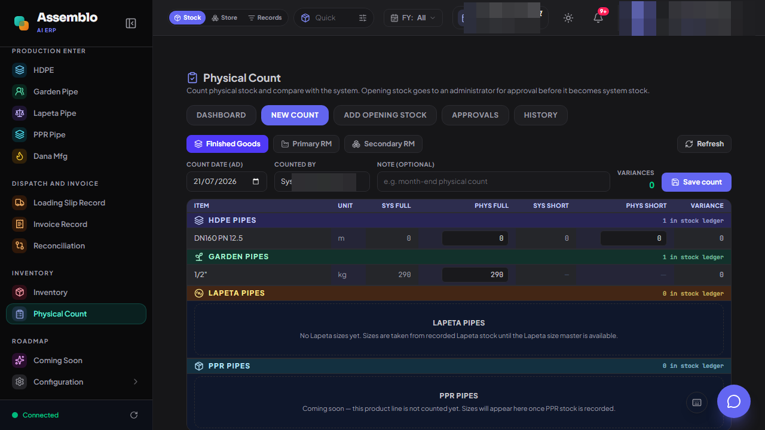Click the Assemblo logo icon

pos(22,23)
